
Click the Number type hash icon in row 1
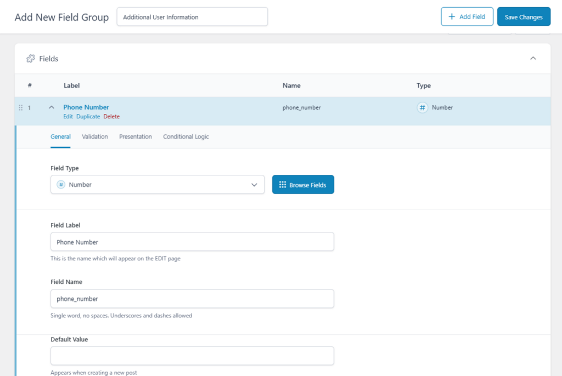pyautogui.click(x=422, y=107)
